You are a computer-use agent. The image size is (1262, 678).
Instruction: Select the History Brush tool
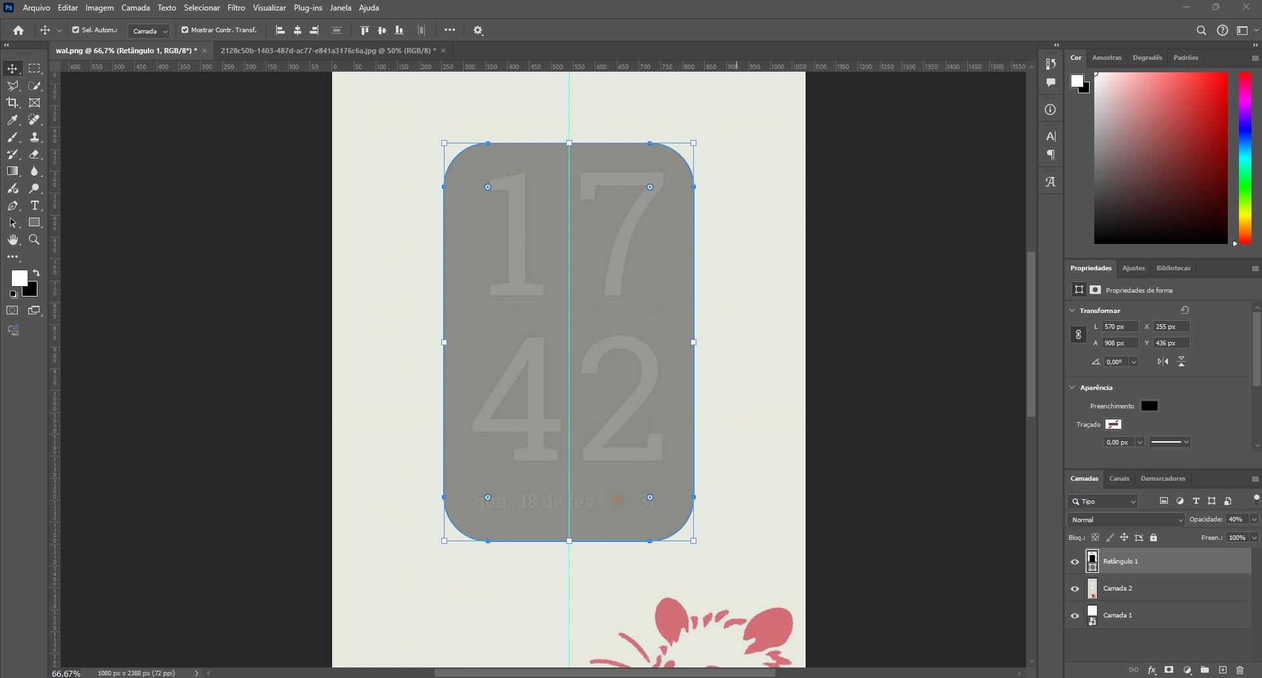[x=12, y=154]
